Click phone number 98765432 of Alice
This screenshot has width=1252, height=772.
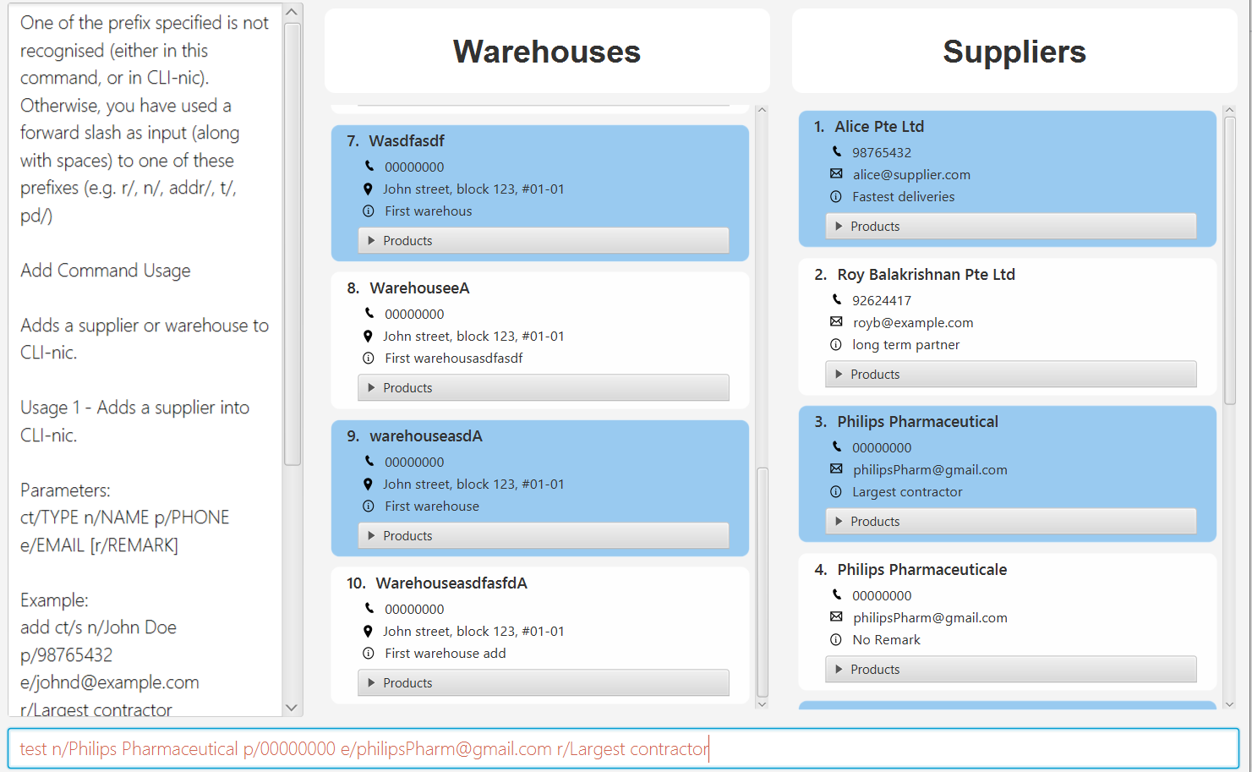(x=882, y=152)
